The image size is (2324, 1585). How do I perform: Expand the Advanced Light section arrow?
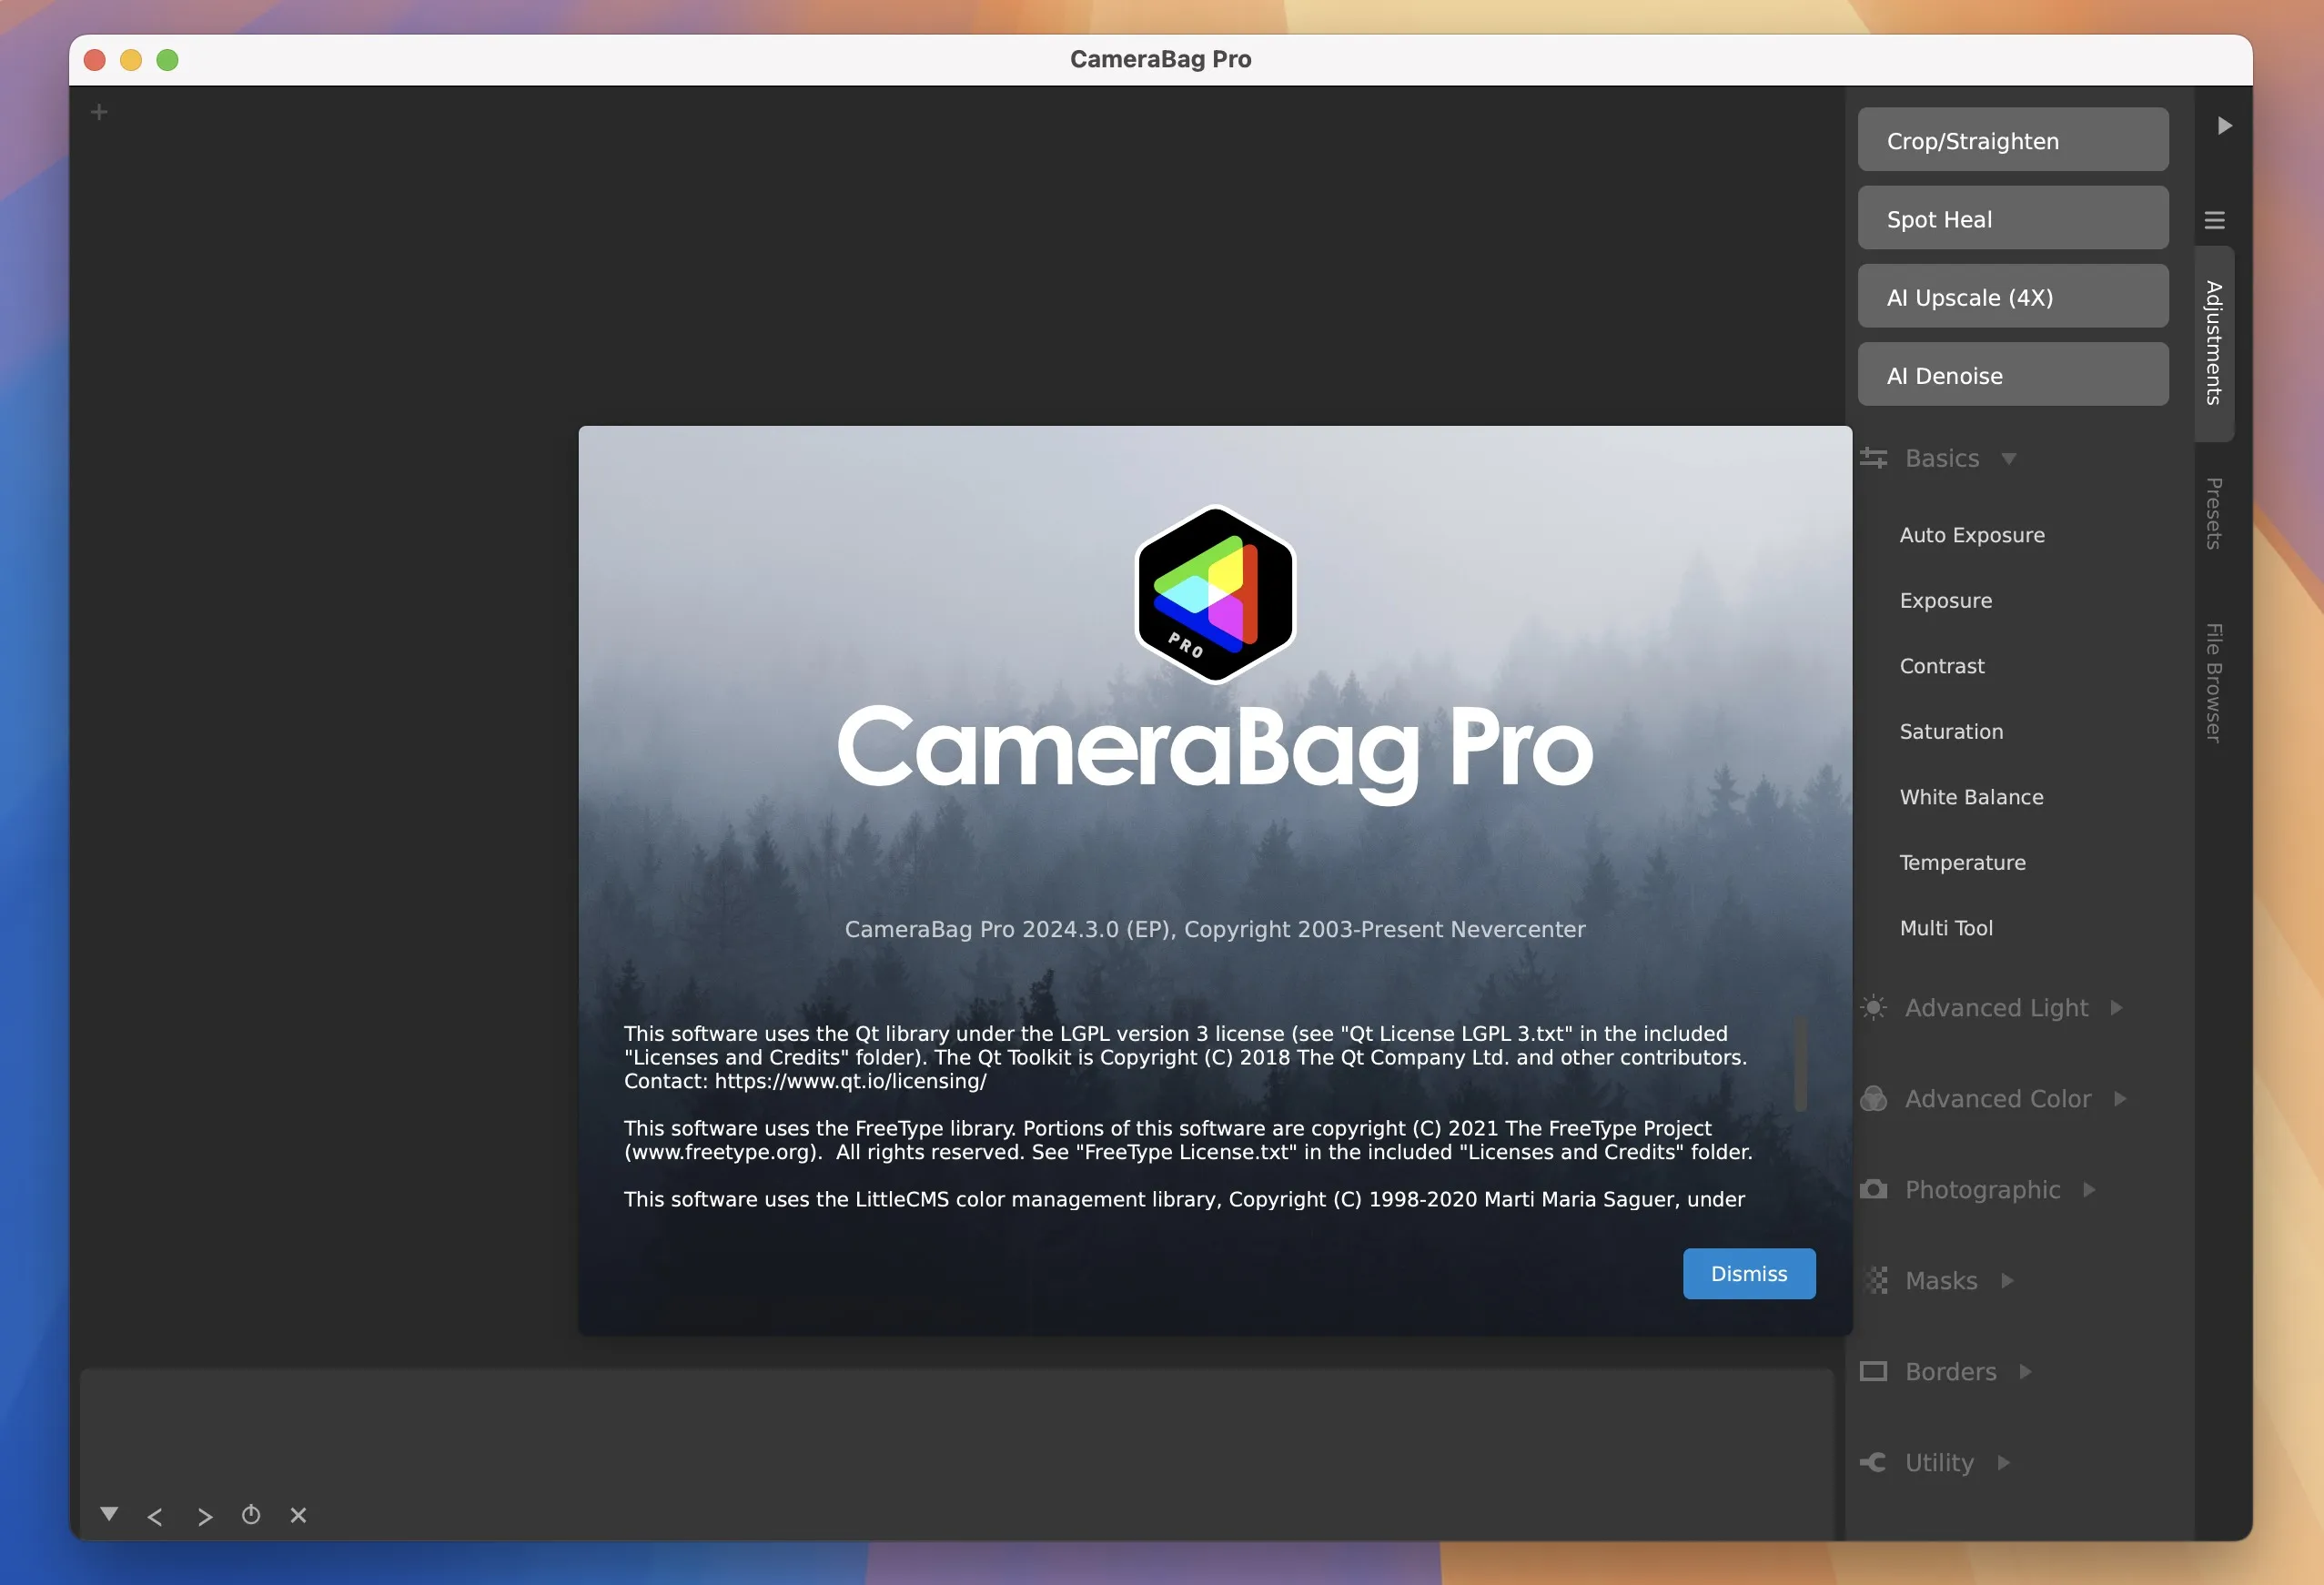(x=2116, y=1007)
